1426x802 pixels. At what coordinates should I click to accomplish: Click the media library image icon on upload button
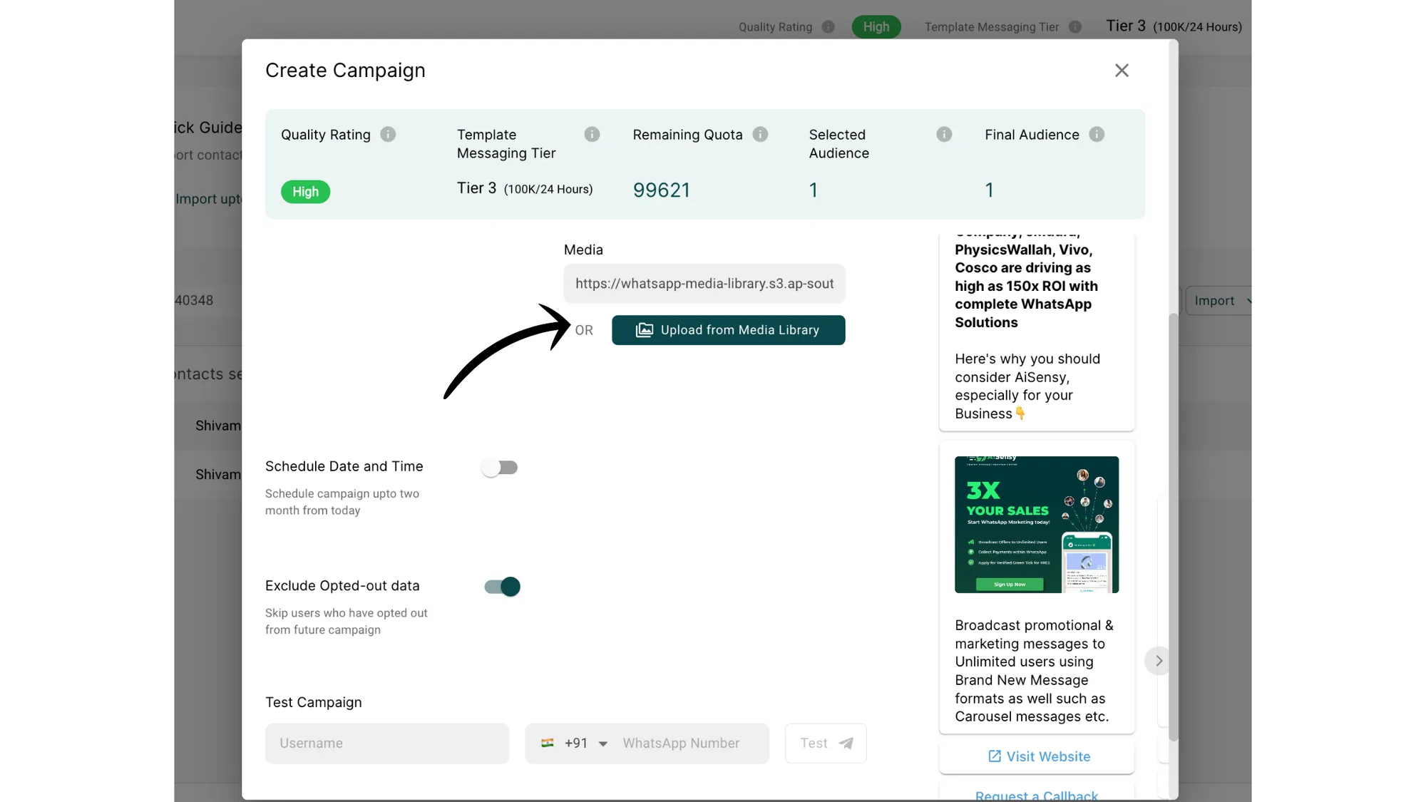[x=644, y=329]
